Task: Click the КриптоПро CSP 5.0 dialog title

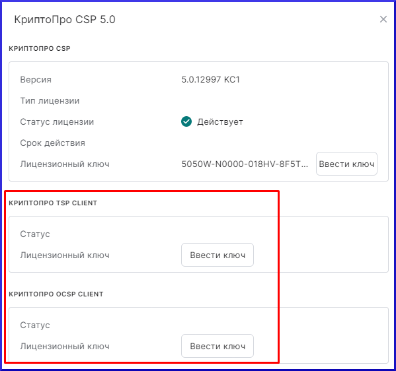Action: click(65, 19)
